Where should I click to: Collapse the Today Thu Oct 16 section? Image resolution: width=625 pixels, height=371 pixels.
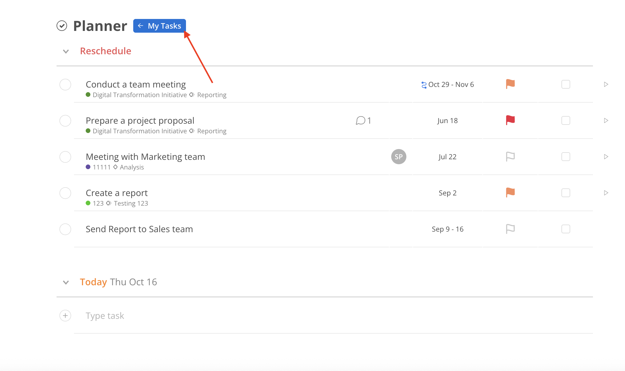click(x=66, y=282)
